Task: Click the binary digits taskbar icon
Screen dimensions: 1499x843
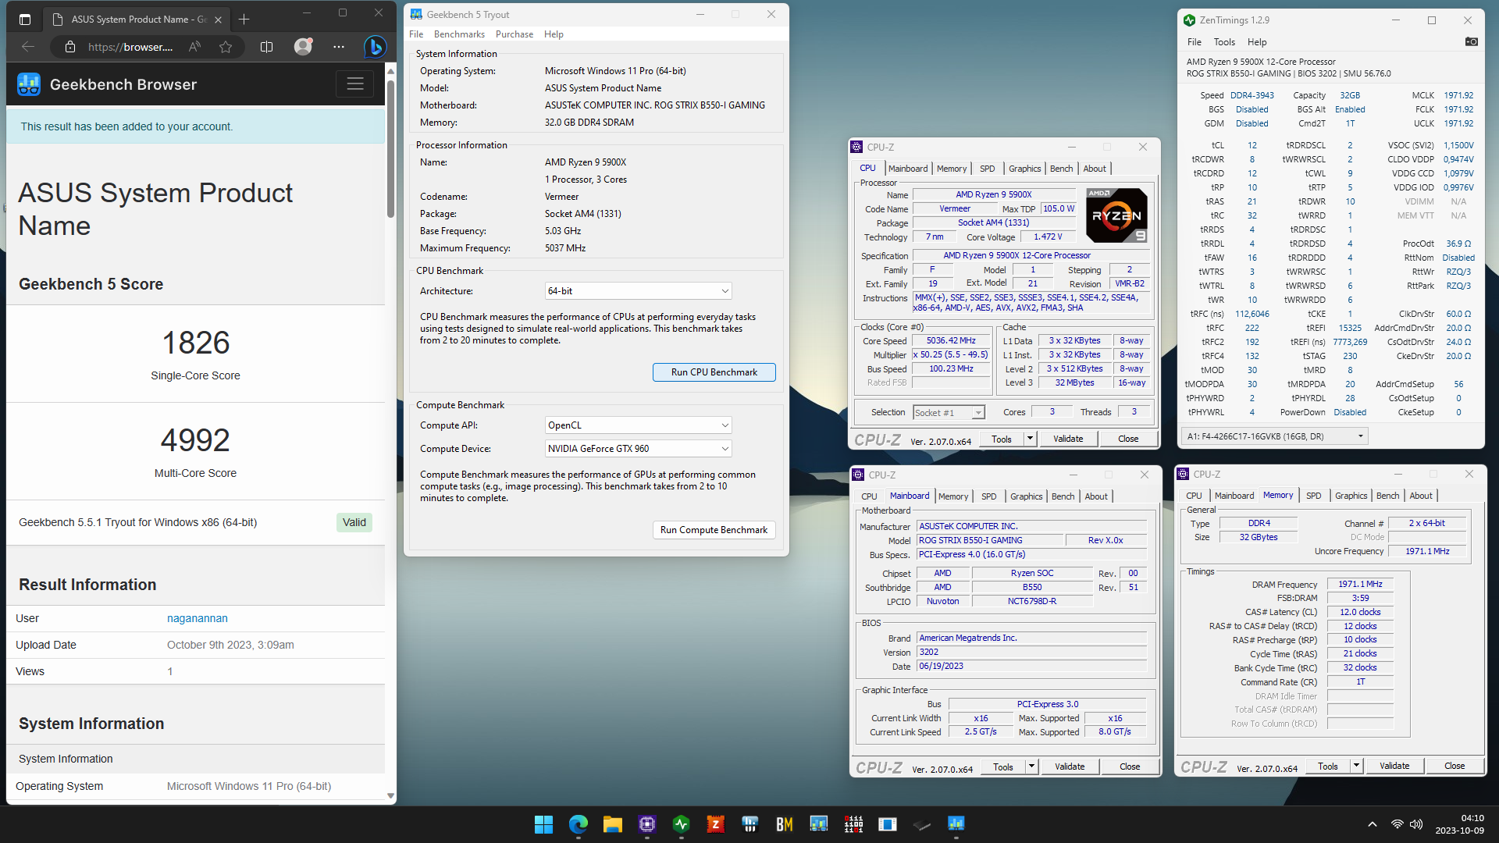Action: coord(853,824)
